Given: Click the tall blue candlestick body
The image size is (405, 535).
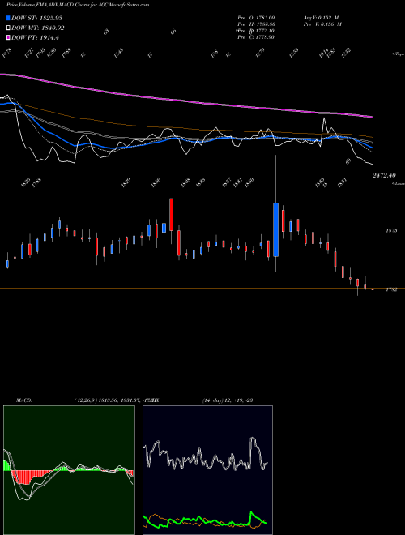Looking at the screenshot, I should [275, 229].
